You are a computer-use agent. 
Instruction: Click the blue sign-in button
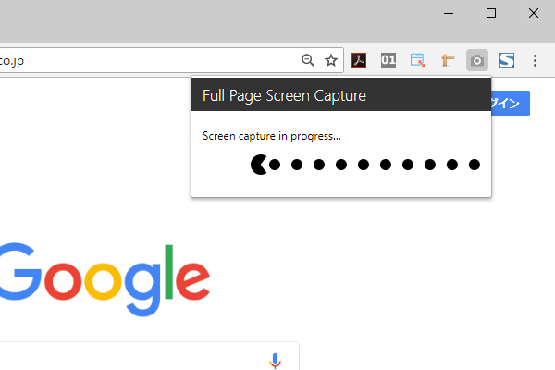pos(511,103)
